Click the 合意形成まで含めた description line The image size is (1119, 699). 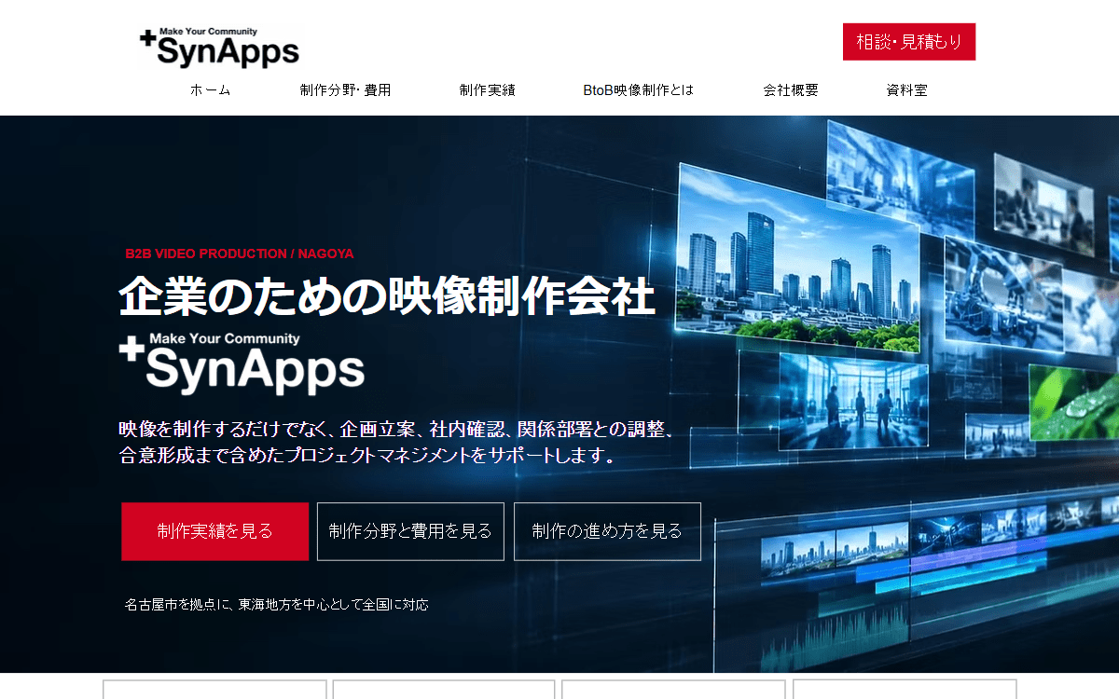click(x=367, y=457)
